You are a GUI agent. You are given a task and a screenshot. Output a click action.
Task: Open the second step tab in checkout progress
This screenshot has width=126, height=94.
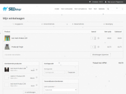point(48,24)
